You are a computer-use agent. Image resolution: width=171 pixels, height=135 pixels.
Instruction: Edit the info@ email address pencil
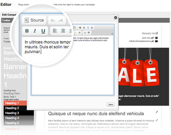click(153, 41)
